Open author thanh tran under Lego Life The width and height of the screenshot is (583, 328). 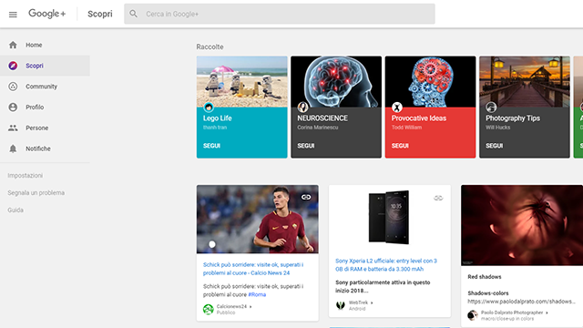pyautogui.click(x=215, y=128)
